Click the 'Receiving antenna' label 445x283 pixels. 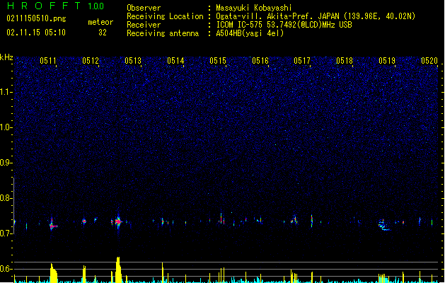click(x=163, y=33)
